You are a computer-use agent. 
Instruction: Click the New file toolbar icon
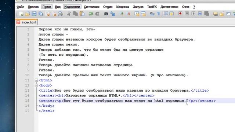21,14
